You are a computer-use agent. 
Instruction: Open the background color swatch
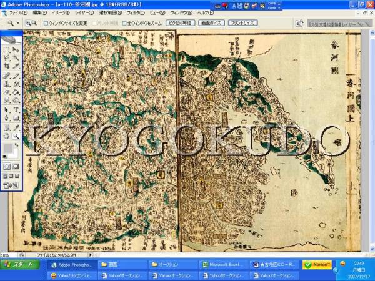[x=15, y=154]
